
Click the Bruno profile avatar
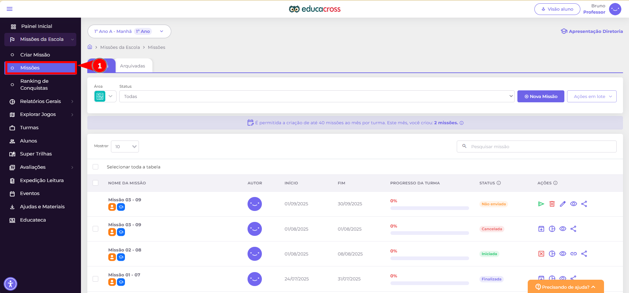tap(615, 9)
